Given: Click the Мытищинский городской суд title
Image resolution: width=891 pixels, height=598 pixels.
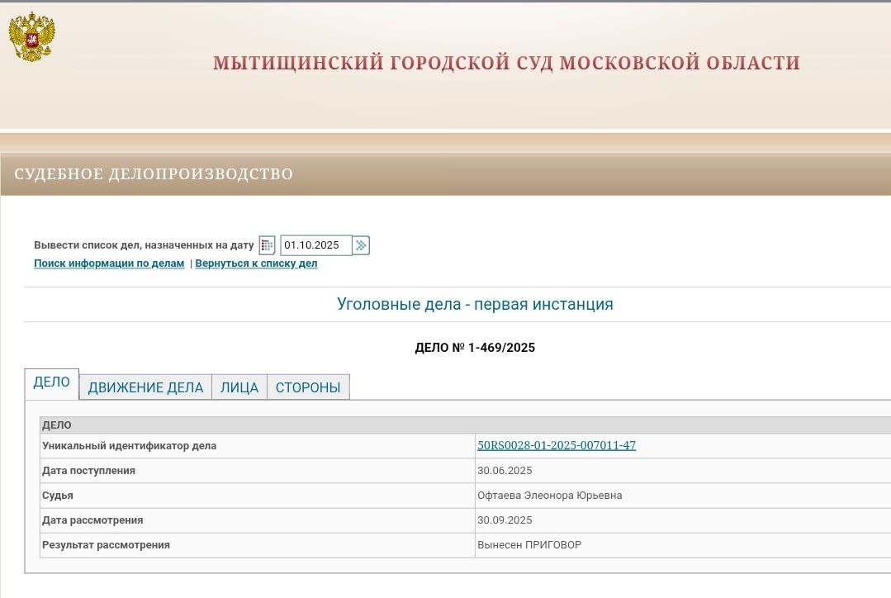Looking at the screenshot, I should [x=506, y=63].
